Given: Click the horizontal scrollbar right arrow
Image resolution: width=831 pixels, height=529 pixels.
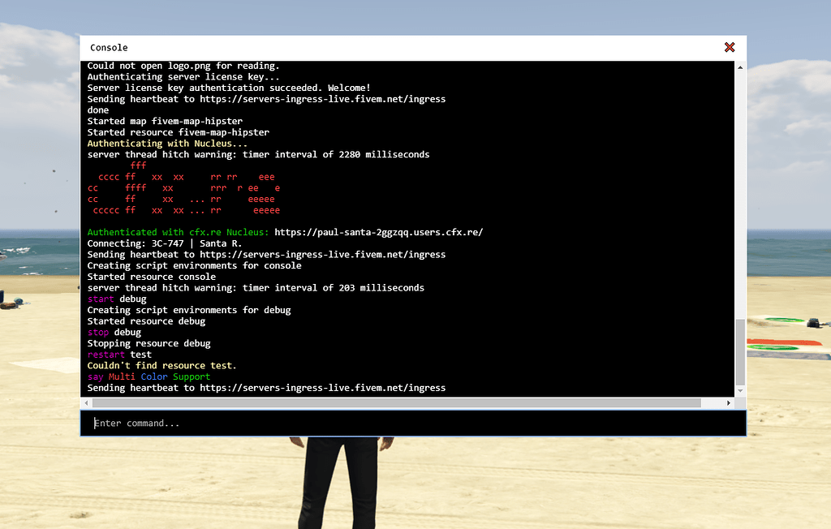Looking at the screenshot, I should [x=729, y=403].
